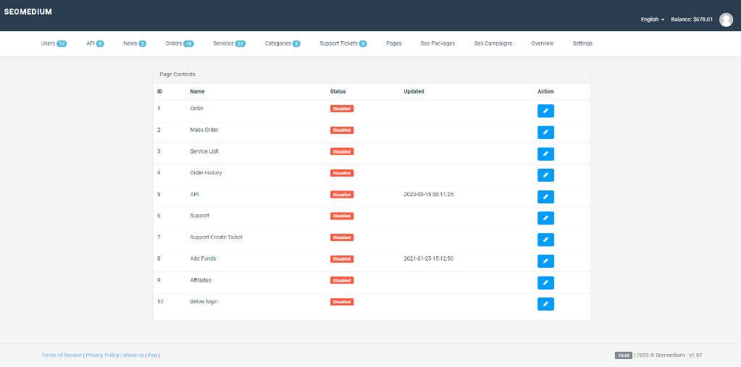Open the Privacy Policy link
Screen dimensions: 741x367
(x=102, y=355)
